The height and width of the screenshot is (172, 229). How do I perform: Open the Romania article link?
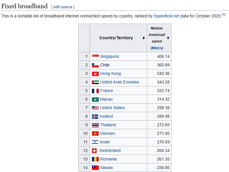pos(108,159)
